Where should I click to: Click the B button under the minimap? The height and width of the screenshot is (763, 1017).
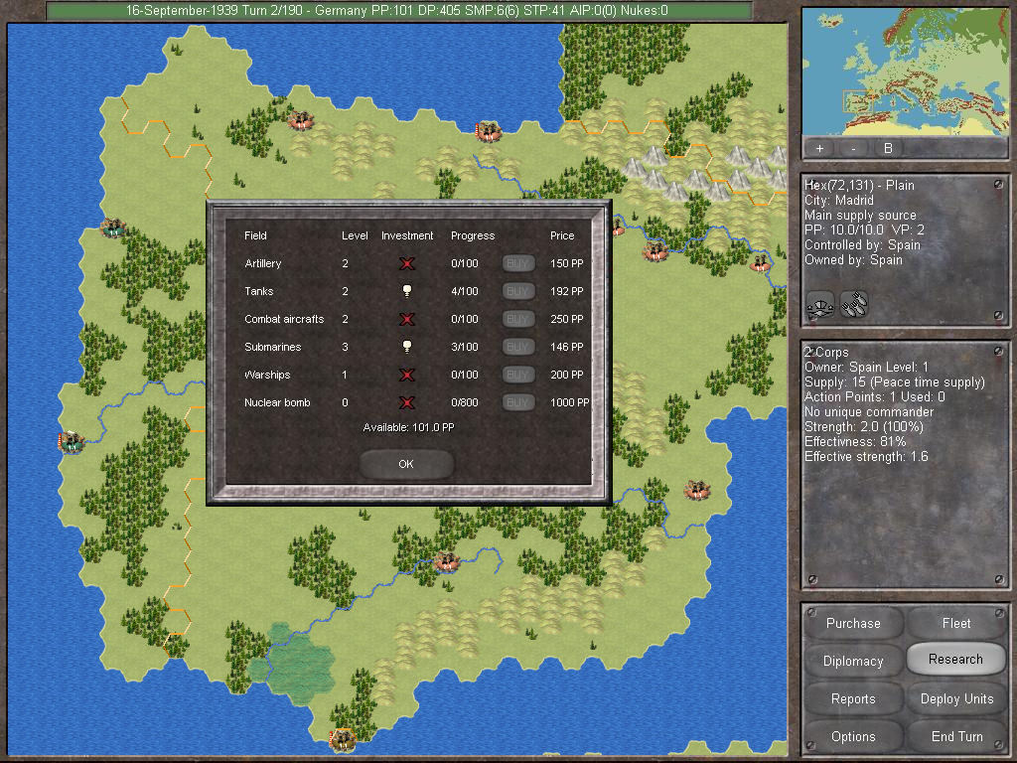[887, 149]
